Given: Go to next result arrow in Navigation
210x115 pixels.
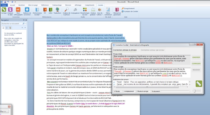Looking at the screenshot, I should pyautogui.click(x=25, y=28).
